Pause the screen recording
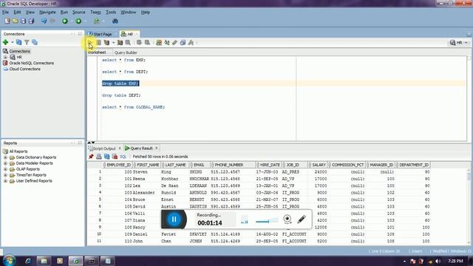Image resolution: width=473 pixels, height=266 pixels. (x=174, y=219)
